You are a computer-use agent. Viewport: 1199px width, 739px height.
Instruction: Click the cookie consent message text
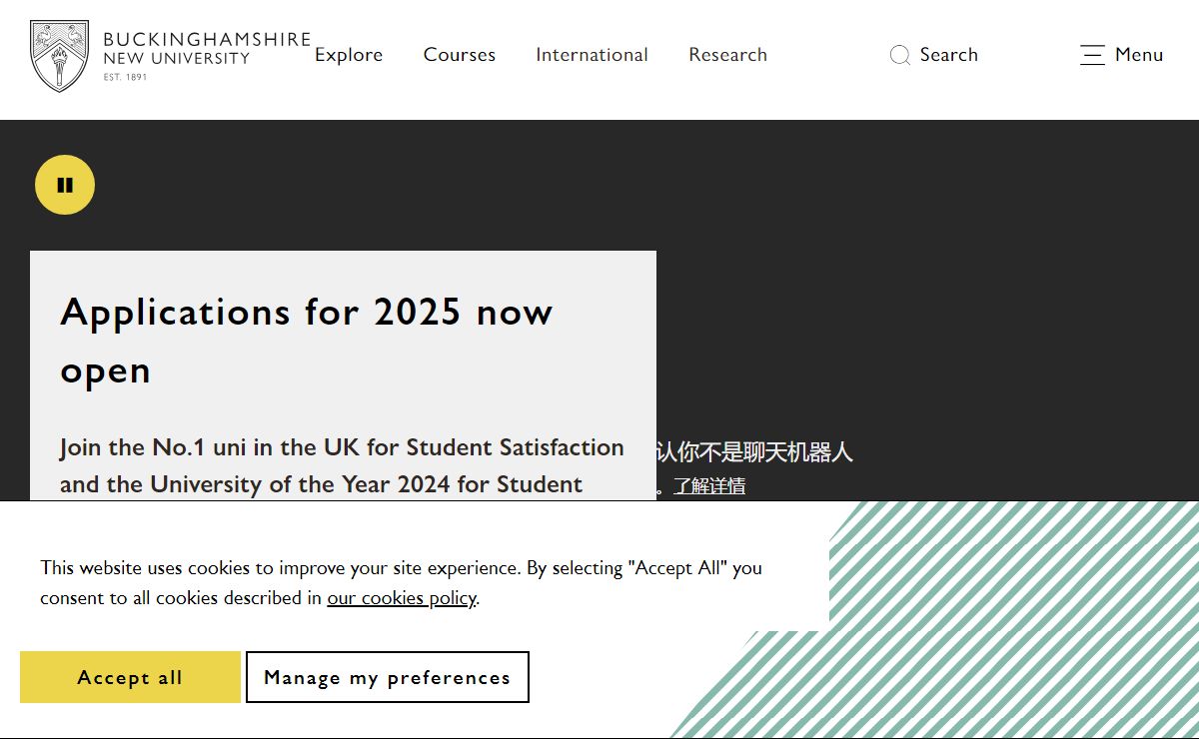[401, 583]
